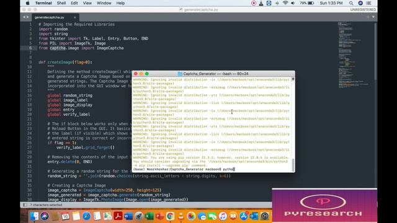Open Photos app from the Dock
This screenshot has width=397, height=223.
click(191, 216)
